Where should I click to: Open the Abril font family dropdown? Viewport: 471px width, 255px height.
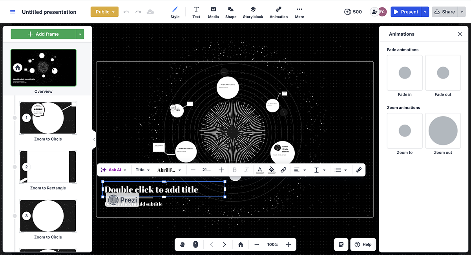169,170
